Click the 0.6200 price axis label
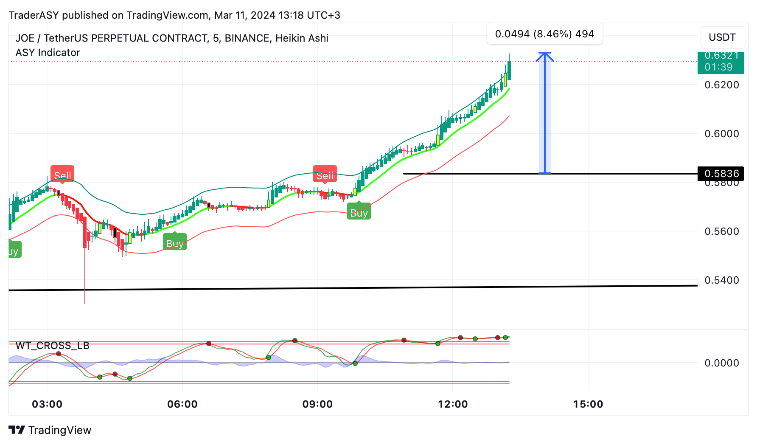 (722, 85)
